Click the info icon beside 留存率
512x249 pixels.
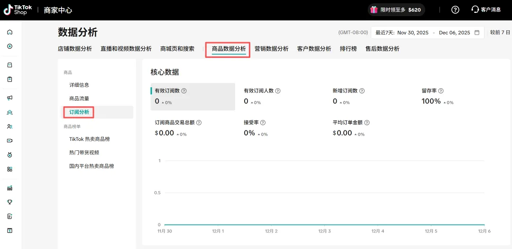click(x=441, y=91)
